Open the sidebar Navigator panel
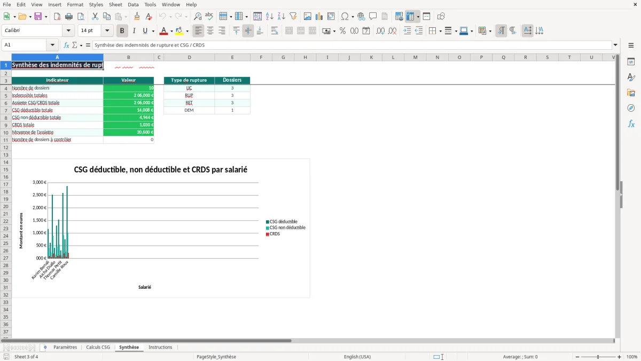Image resolution: width=641 pixels, height=361 pixels. coord(631,108)
